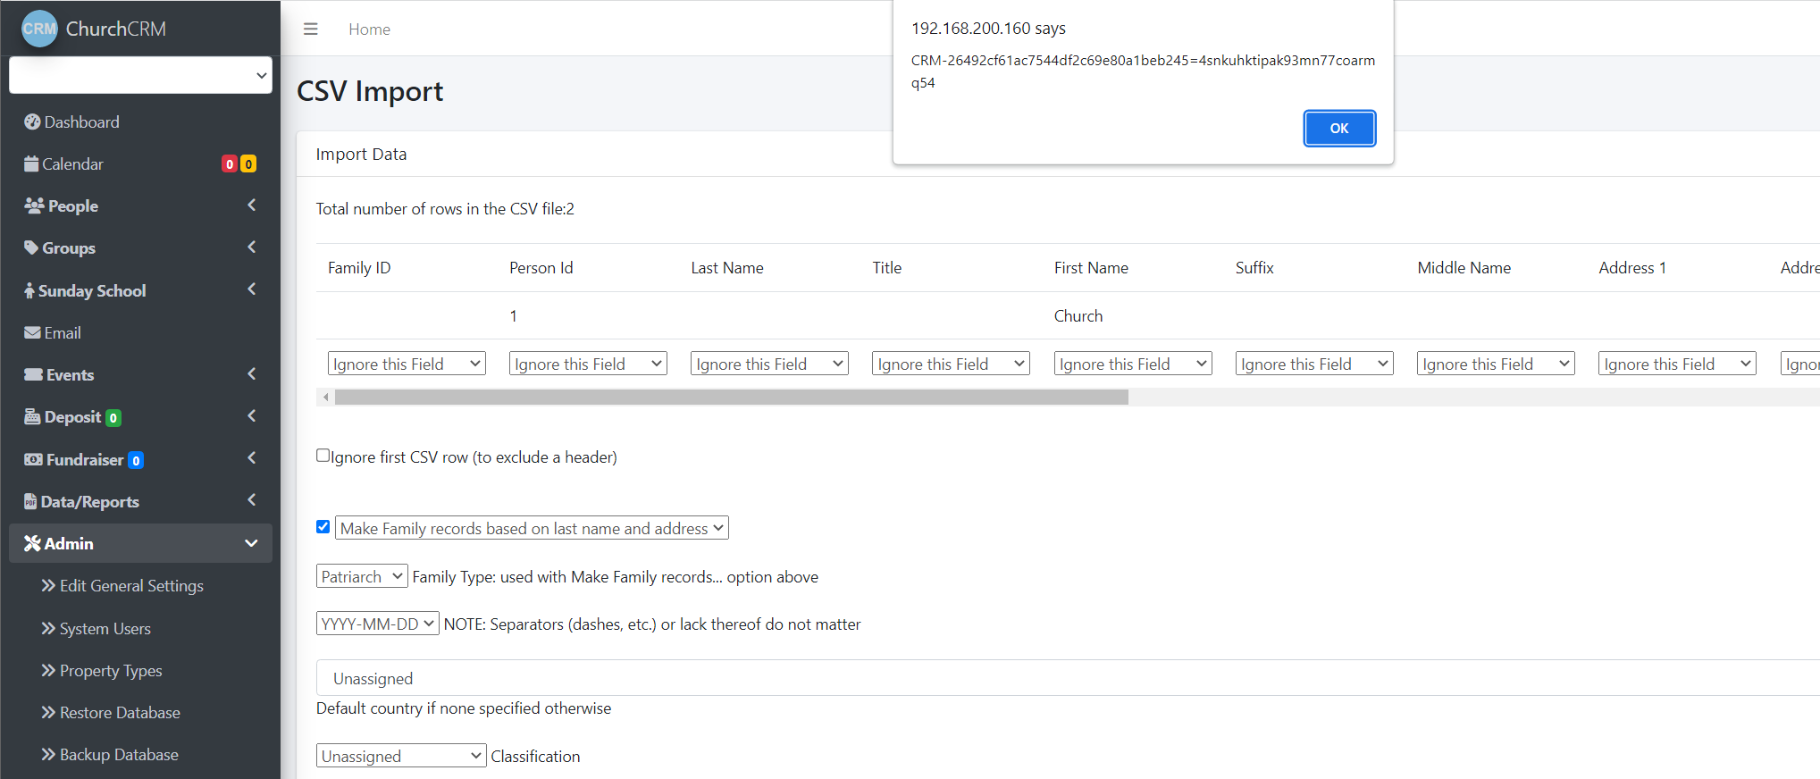Viewport: 1820px width, 779px height.
Task: Open the Patriarch family type dropdown
Action: pos(362,576)
